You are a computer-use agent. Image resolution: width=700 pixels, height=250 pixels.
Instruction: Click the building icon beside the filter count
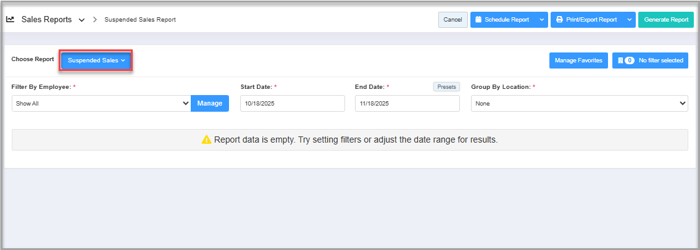coord(620,60)
